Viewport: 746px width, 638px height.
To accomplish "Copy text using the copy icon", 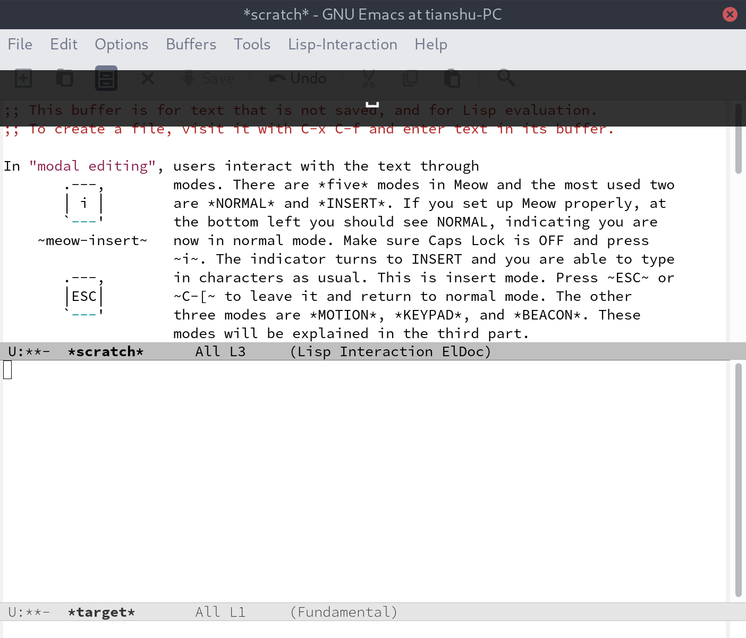I will 410,78.
